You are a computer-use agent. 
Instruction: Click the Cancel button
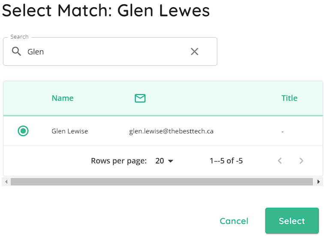point(234,221)
